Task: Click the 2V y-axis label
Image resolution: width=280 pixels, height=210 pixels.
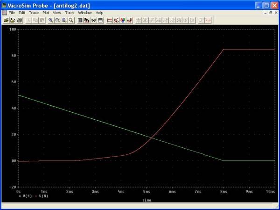Action: [14, 134]
